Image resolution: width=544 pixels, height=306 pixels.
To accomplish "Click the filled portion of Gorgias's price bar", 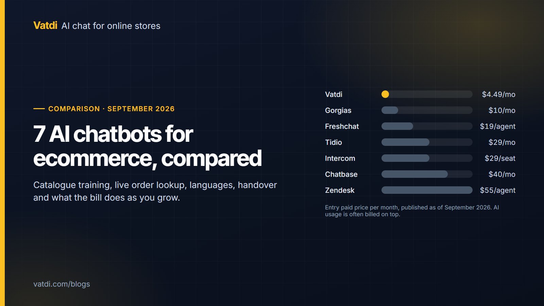I will pos(390,110).
